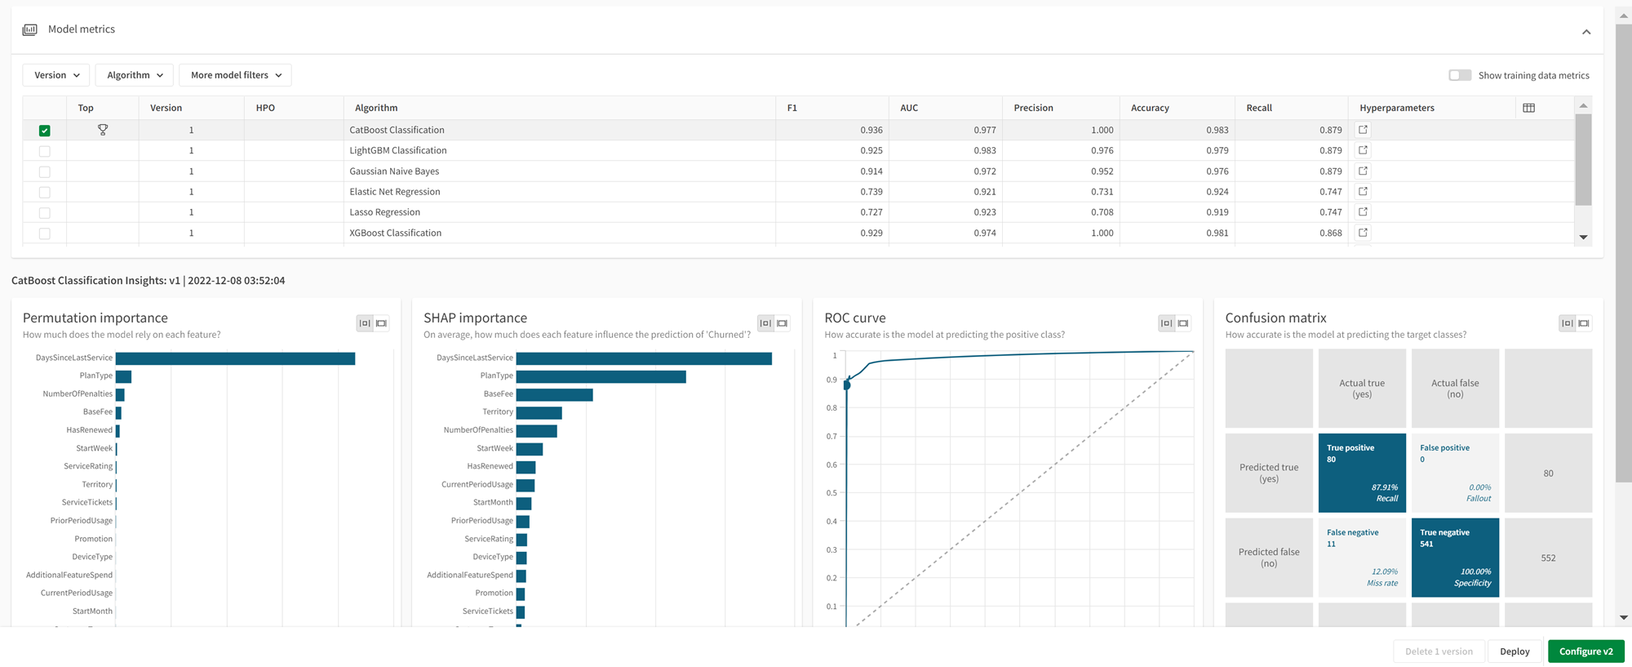Open the Version filter dropdown
Screen dimensions: 1632x667
tap(56, 75)
